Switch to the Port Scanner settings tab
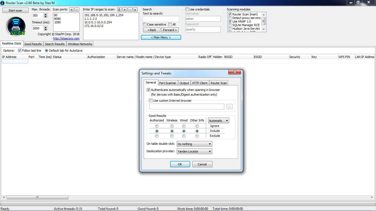This screenshot has height=211, width=376. click(168, 83)
